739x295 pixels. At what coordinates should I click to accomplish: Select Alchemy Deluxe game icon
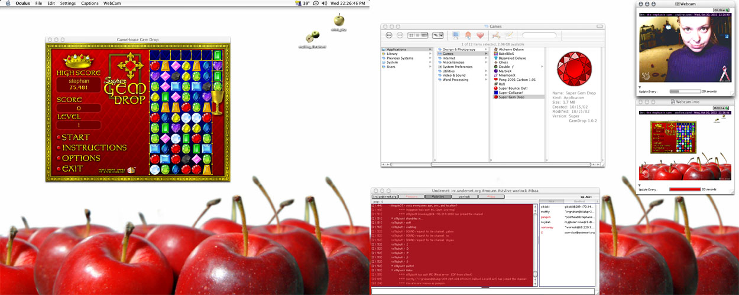tap(495, 50)
